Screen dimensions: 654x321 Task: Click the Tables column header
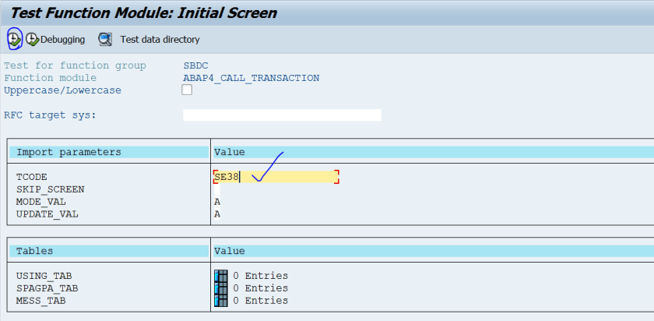(x=35, y=251)
